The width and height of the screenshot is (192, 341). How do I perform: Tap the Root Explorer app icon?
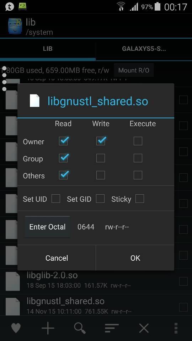(15, 26)
